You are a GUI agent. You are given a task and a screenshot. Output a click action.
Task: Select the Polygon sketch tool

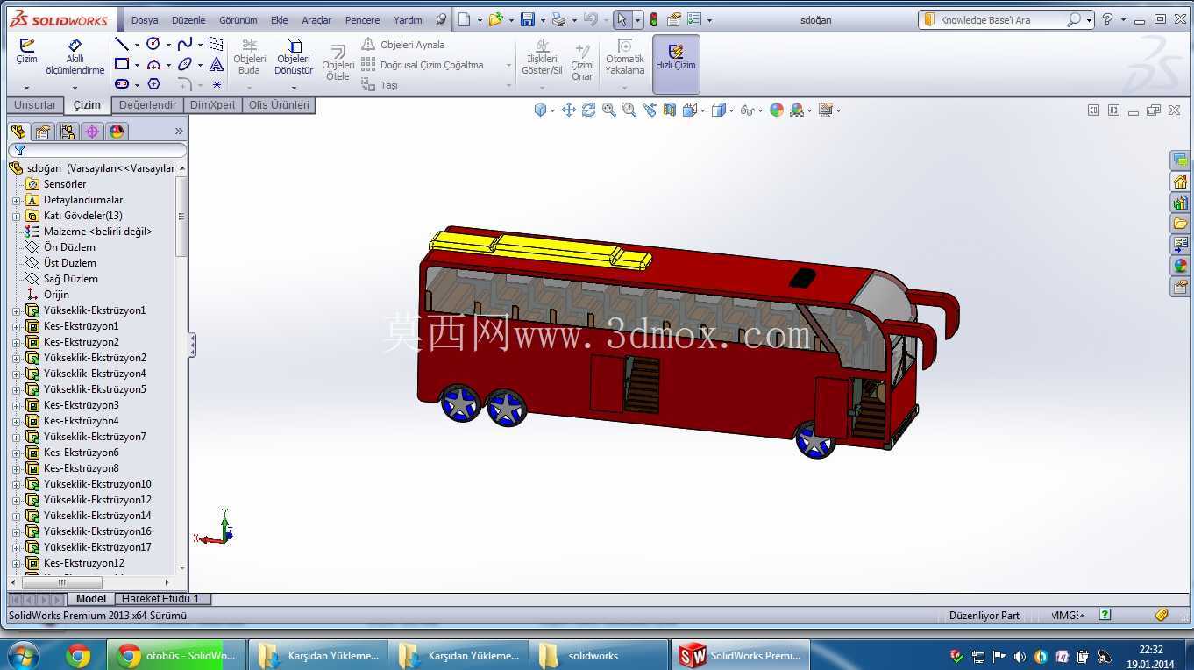[153, 84]
